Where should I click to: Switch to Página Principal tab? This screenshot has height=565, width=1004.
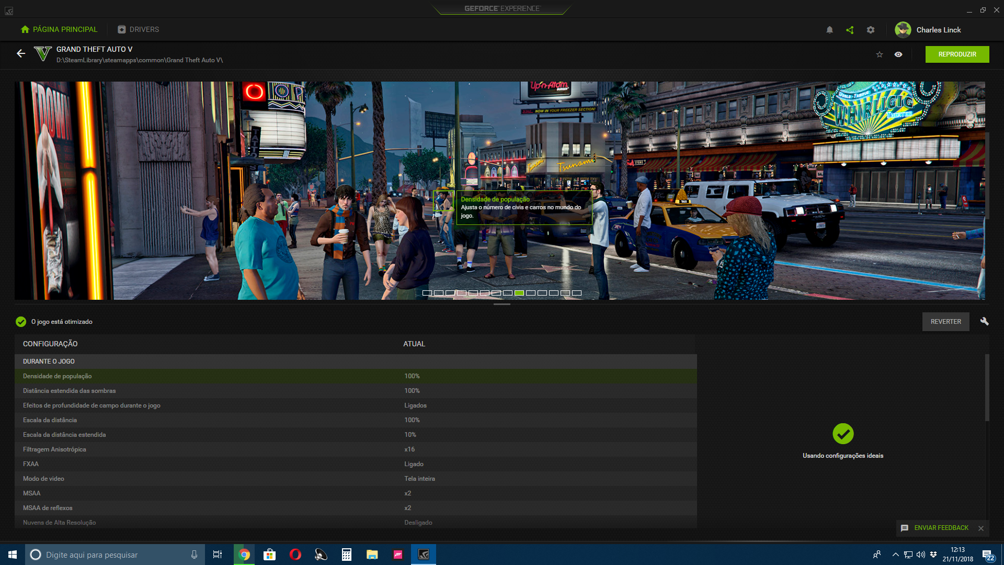click(59, 30)
